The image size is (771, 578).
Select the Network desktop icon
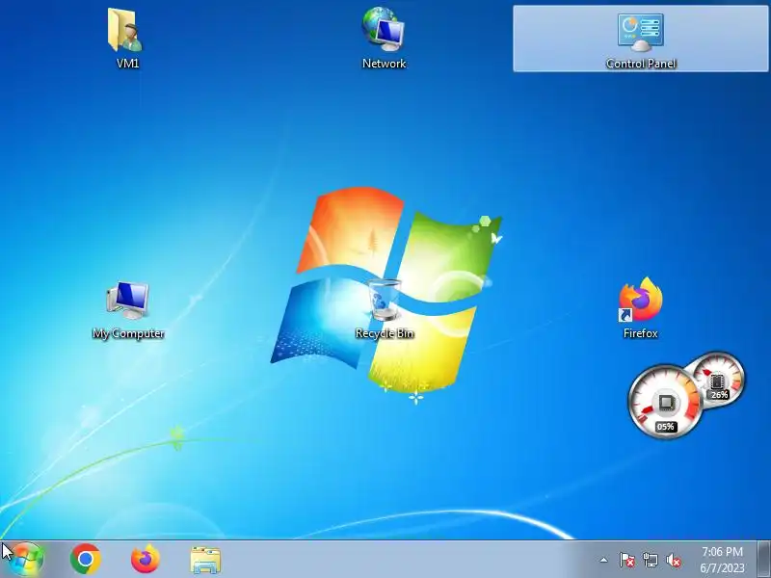[384, 39]
